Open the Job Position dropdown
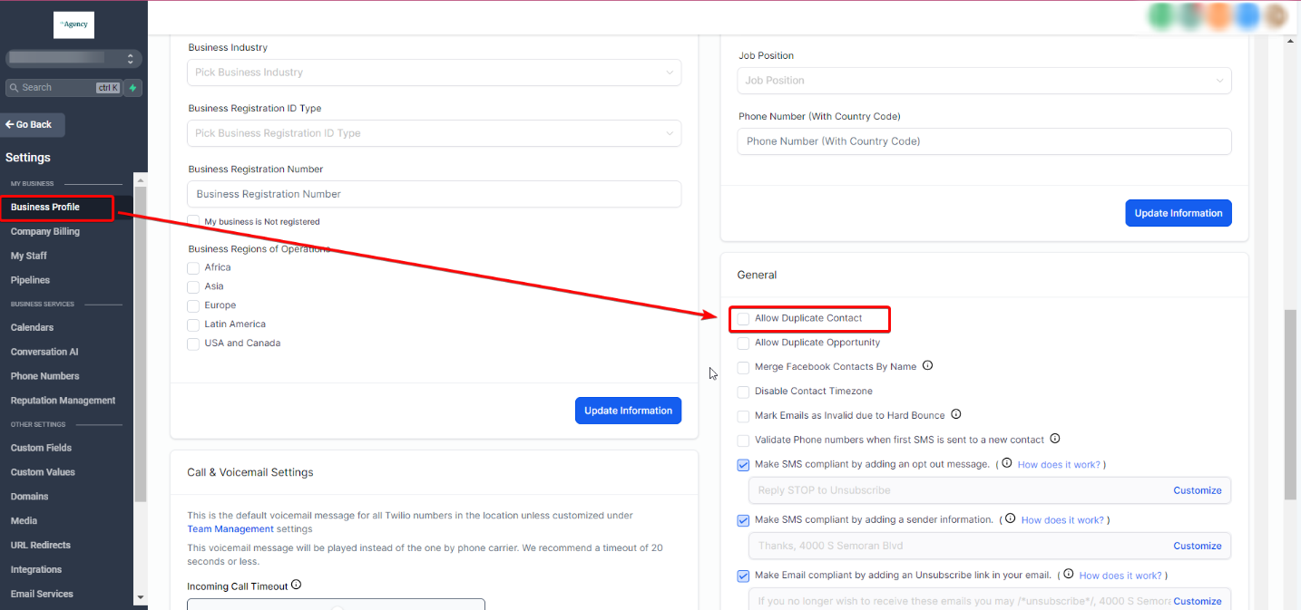The height and width of the screenshot is (610, 1301). tap(983, 81)
